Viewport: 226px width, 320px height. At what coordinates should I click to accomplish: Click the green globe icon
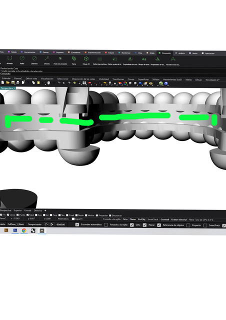161,83
